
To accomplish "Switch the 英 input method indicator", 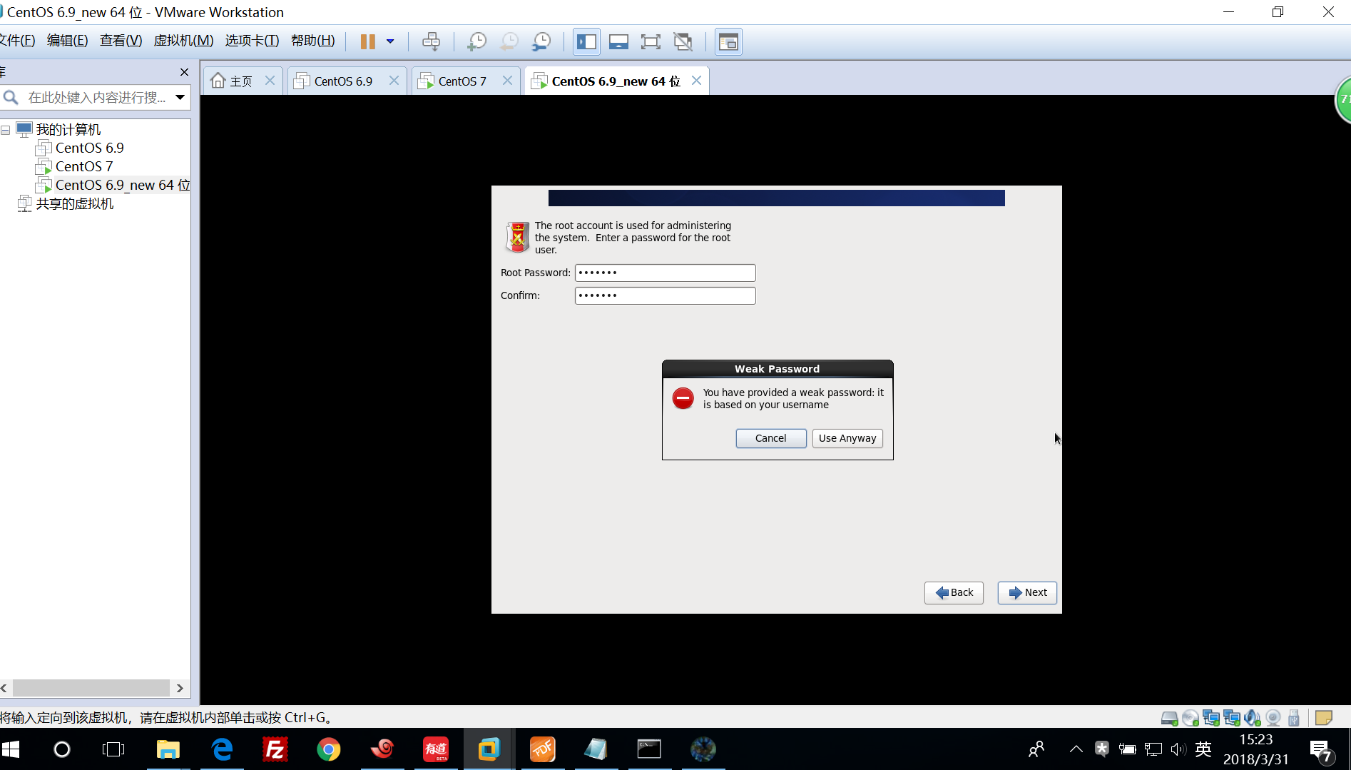I will click(x=1203, y=749).
